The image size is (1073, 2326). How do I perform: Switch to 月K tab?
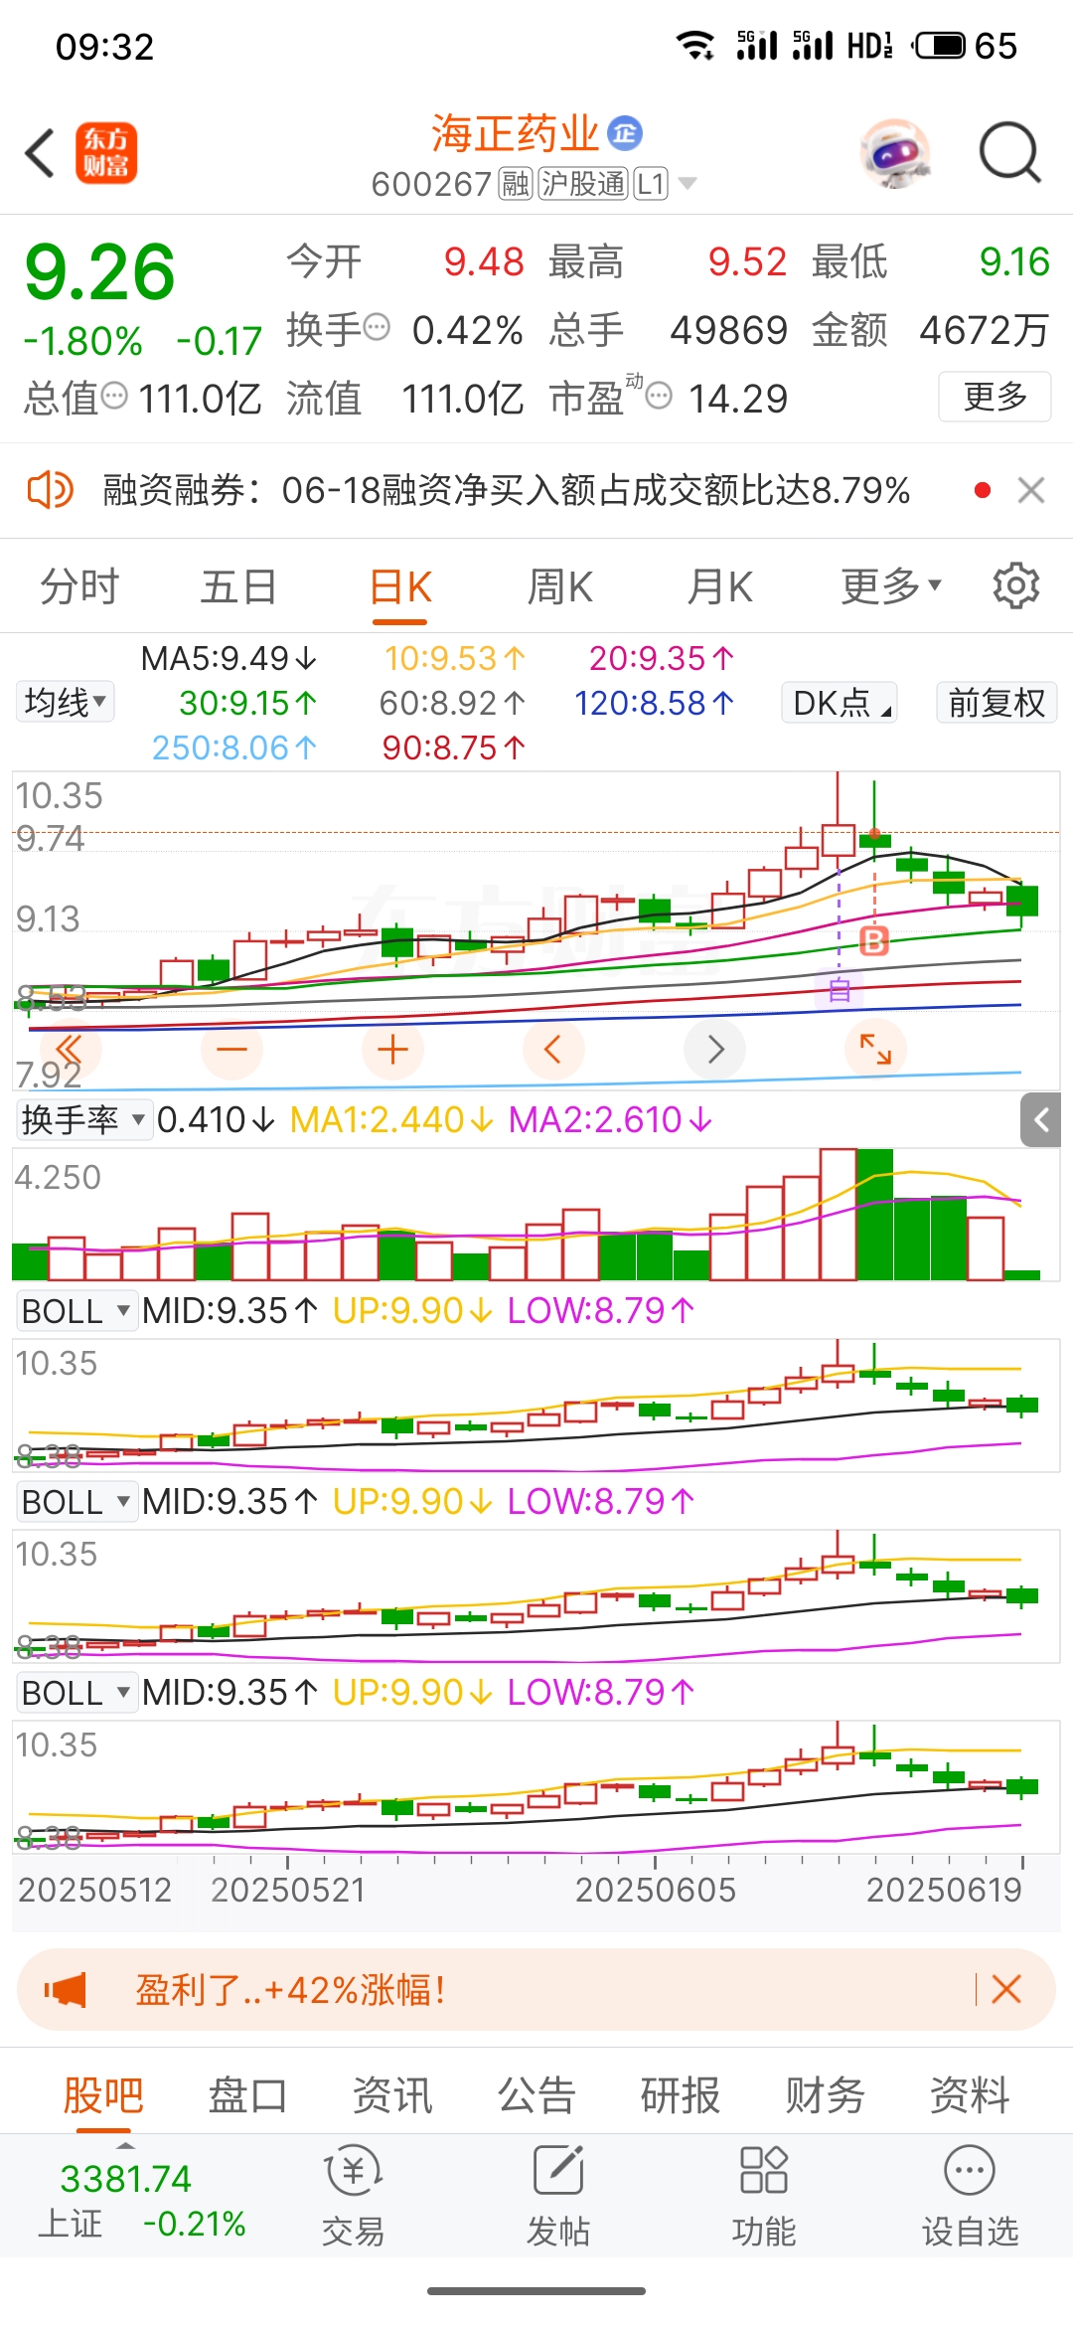[720, 586]
